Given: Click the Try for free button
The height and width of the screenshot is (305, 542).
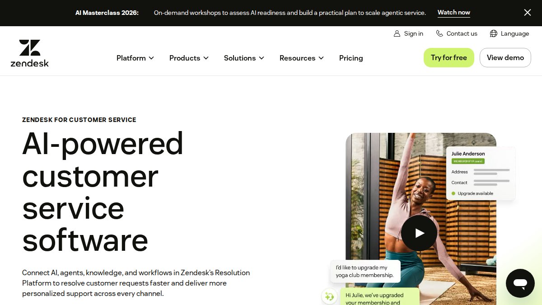Looking at the screenshot, I should 449,57.
